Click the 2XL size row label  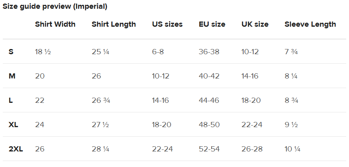point(16,149)
